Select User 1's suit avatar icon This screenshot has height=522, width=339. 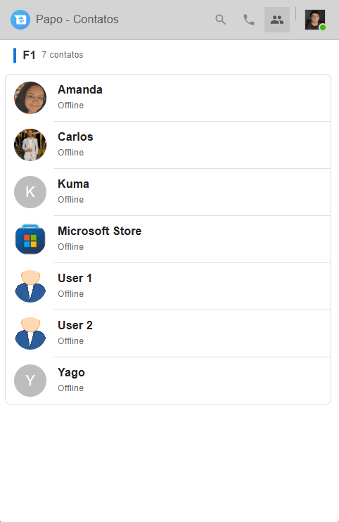click(30, 286)
